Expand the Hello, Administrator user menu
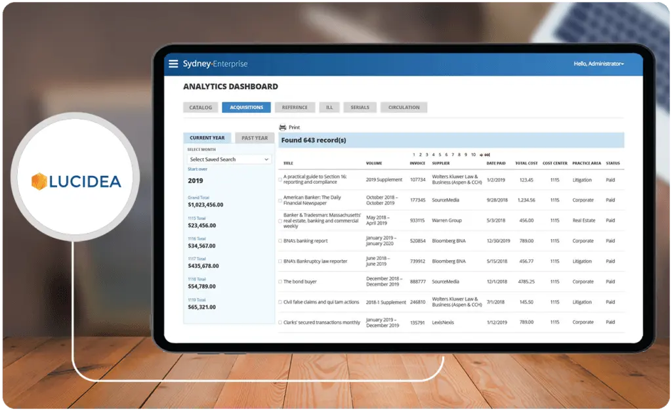 598,64
